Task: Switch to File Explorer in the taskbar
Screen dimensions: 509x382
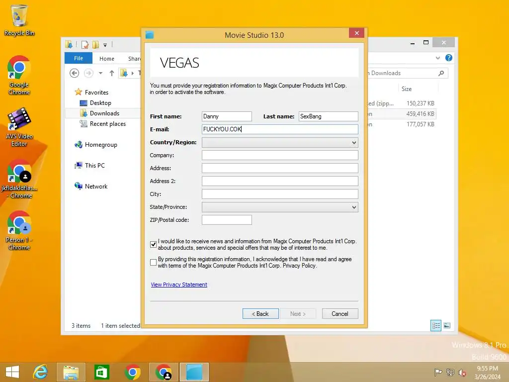Action: tap(71, 372)
